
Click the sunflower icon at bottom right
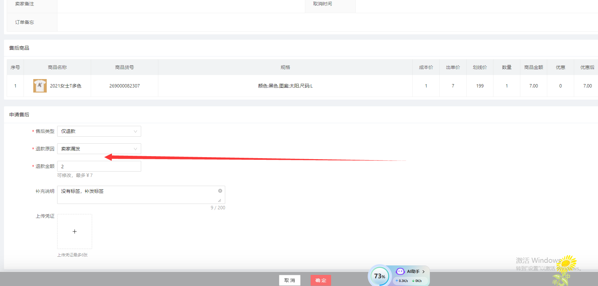tap(566, 263)
